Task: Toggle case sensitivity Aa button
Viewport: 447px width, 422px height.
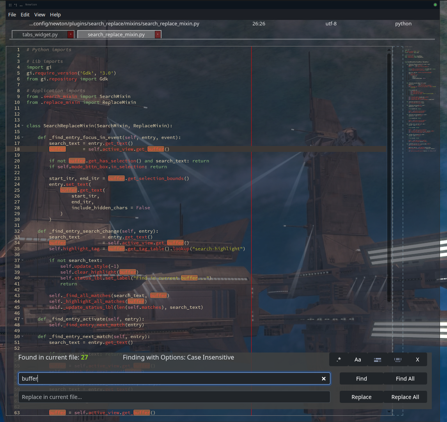Action: point(358,360)
